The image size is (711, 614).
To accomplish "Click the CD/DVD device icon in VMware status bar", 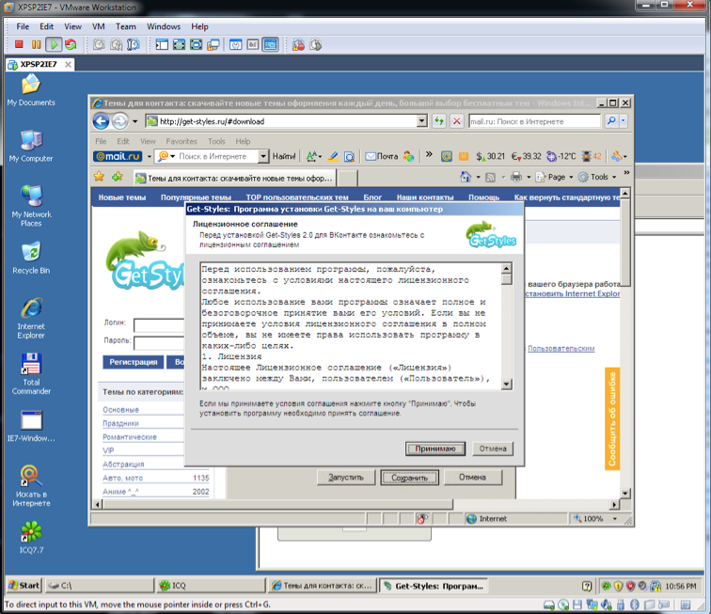I will [x=563, y=605].
